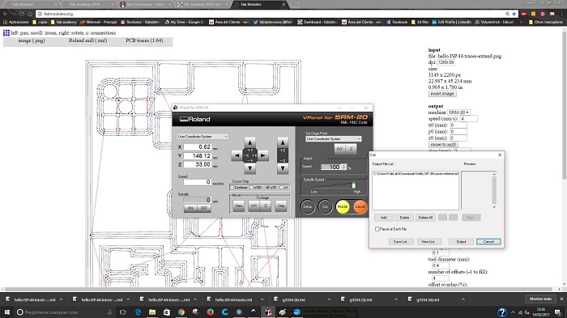Click the speed (mm/s) input field

pyautogui.click(x=468, y=118)
